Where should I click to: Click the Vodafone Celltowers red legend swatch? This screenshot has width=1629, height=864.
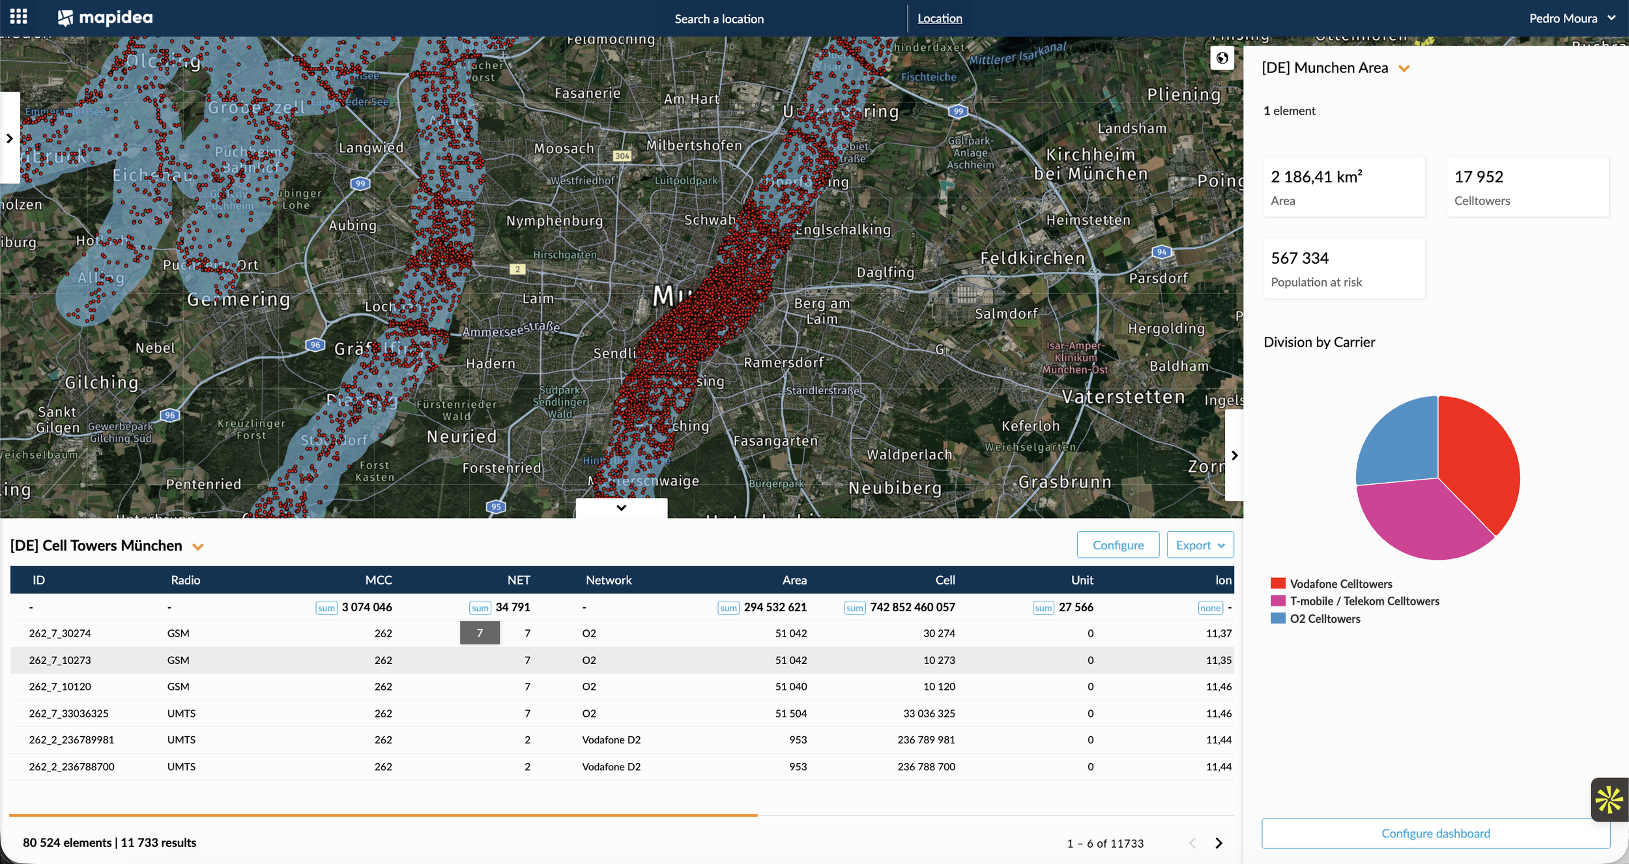coord(1278,583)
